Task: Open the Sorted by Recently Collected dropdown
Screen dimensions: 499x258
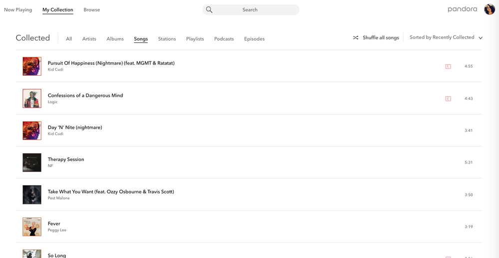Action: click(x=442, y=37)
